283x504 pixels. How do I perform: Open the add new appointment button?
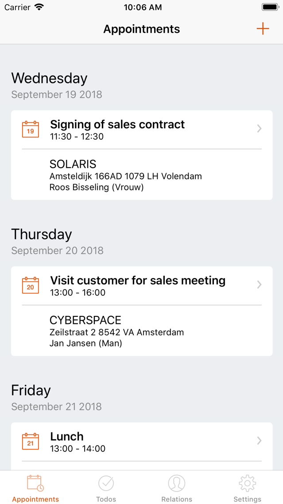tap(263, 28)
